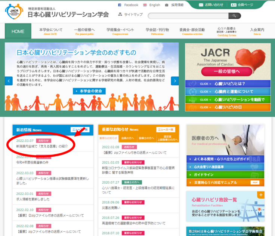This screenshot has width=275, height=236.
Task: Click the お問い合わせ envelope contact button
Action: (211, 5)
